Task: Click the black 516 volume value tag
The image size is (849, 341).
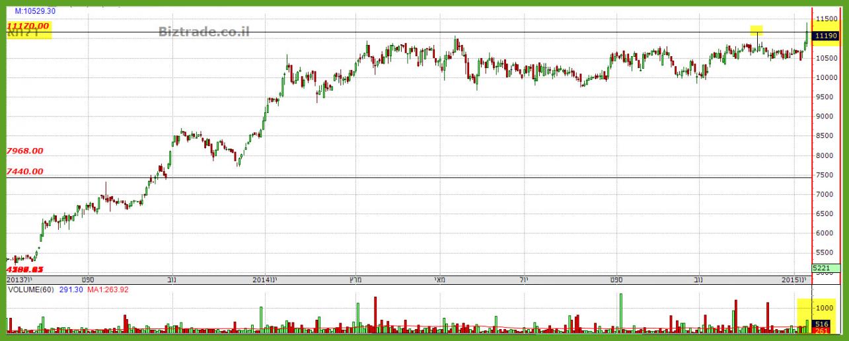Action: click(823, 324)
